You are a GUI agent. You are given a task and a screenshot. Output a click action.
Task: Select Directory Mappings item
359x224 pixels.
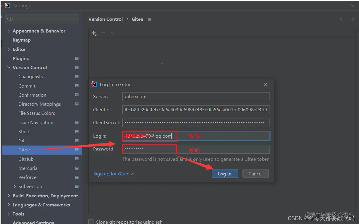40,104
